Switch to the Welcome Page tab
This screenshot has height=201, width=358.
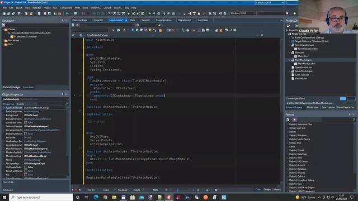[79, 20]
